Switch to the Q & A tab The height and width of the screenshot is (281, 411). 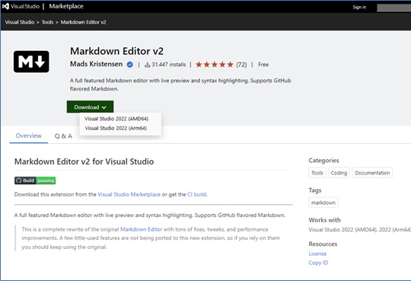coord(63,136)
